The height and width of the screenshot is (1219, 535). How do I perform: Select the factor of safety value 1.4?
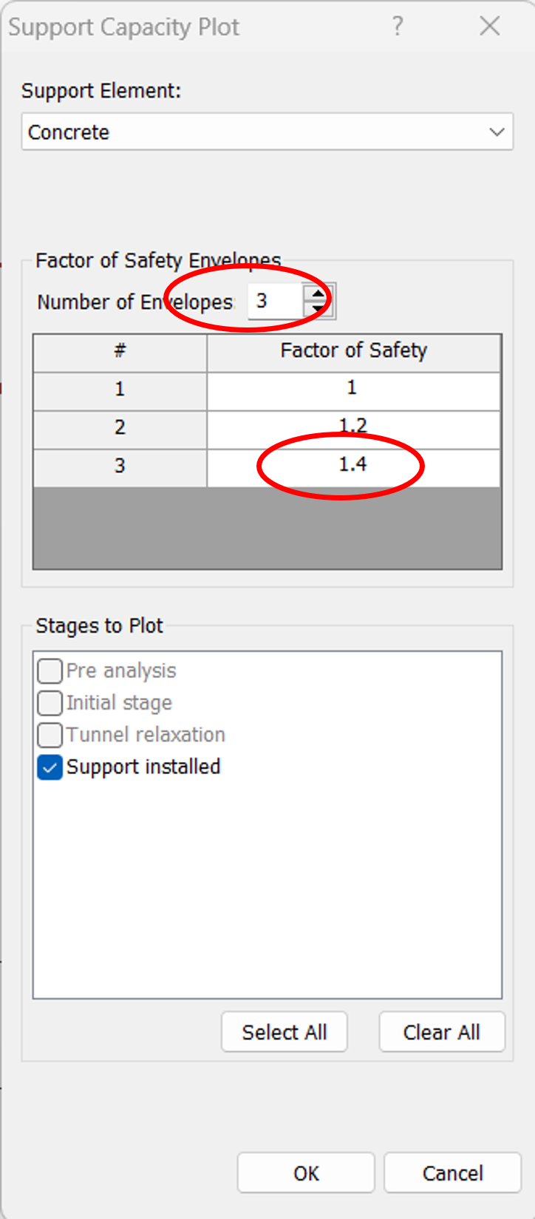[353, 466]
